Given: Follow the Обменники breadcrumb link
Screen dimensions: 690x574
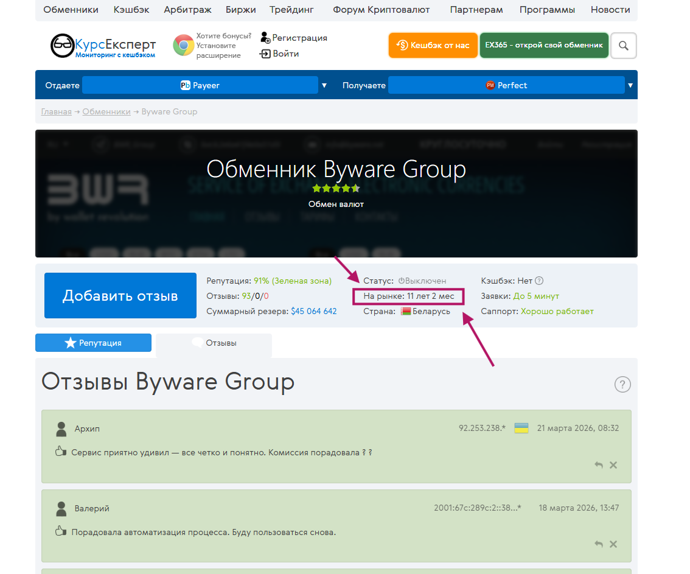Looking at the screenshot, I should pyautogui.click(x=106, y=112).
